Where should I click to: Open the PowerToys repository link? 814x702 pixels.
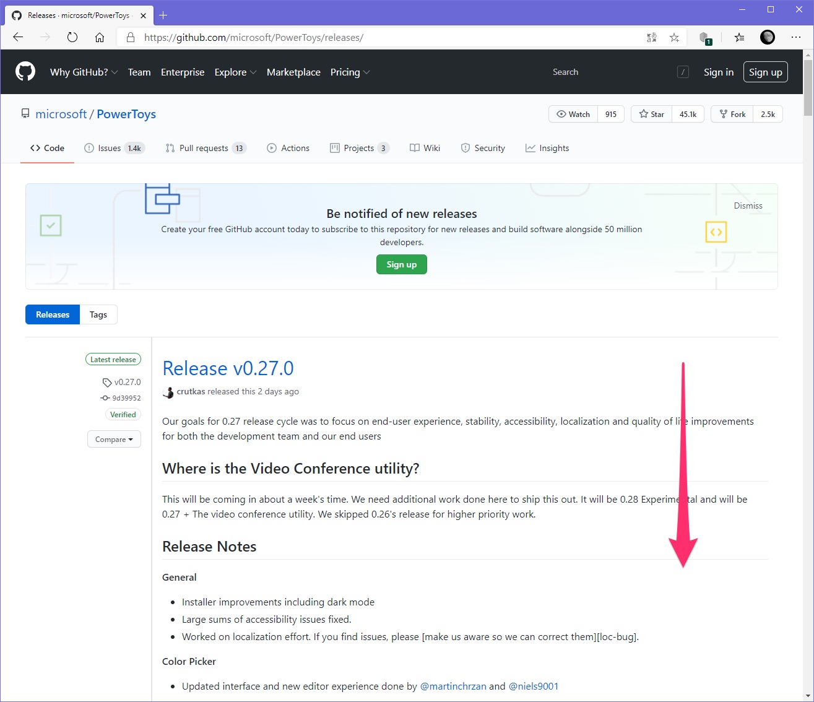[126, 114]
